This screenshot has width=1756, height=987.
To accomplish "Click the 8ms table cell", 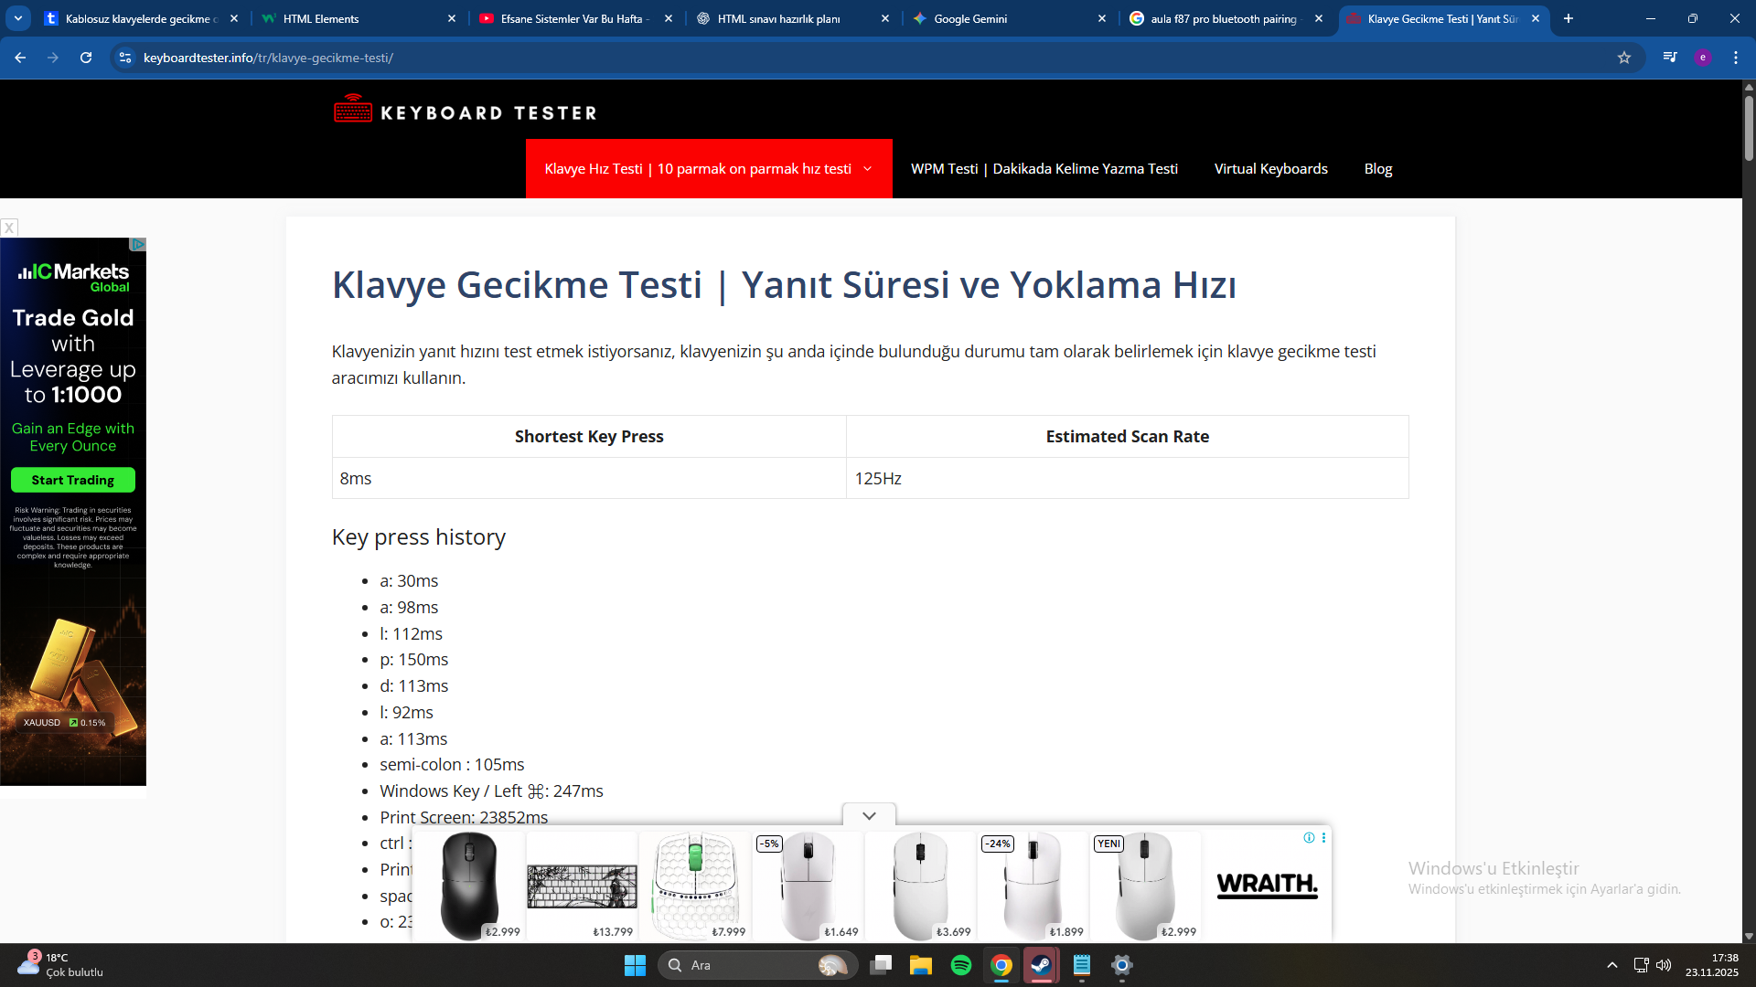I will tap(589, 478).
